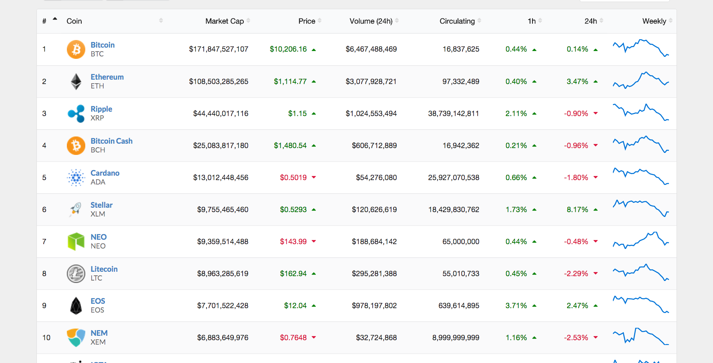Screen dimensions: 713x363
Task: Sort table by Price column
Action: (x=307, y=21)
